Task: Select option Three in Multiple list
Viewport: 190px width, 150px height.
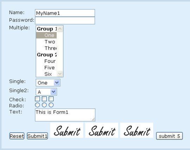Action: tap(46, 48)
